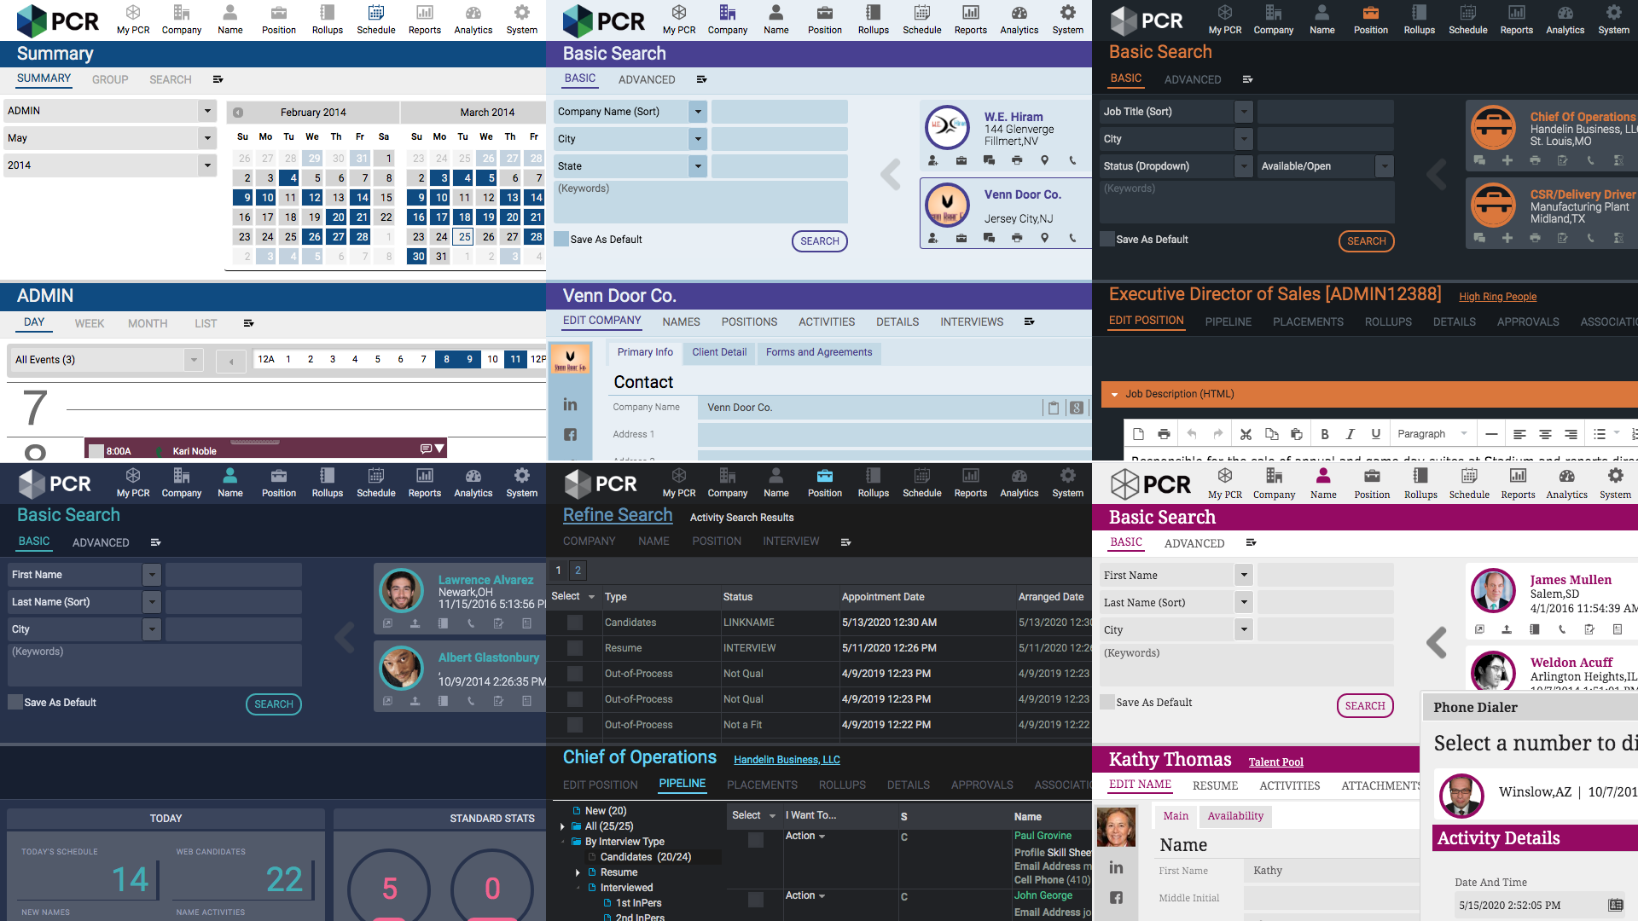Open the Paragraph format dropdown in editor
The image size is (1638, 921).
click(1432, 434)
